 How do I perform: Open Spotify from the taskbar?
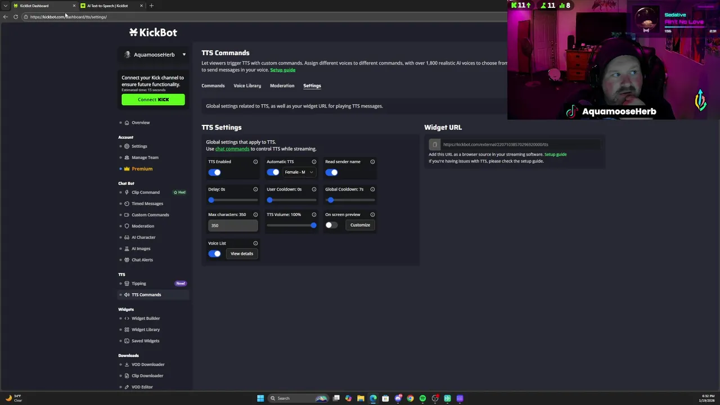click(x=422, y=398)
